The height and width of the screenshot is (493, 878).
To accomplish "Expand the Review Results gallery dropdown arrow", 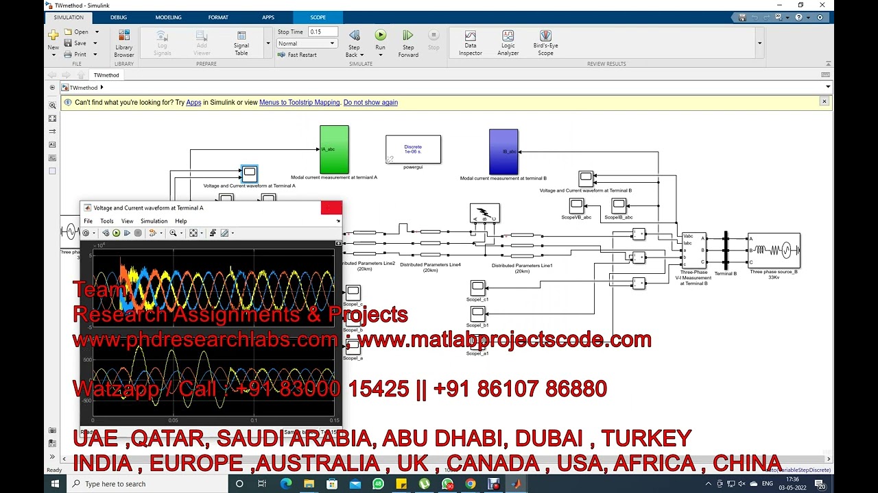I will pyautogui.click(x=759, y=43).
